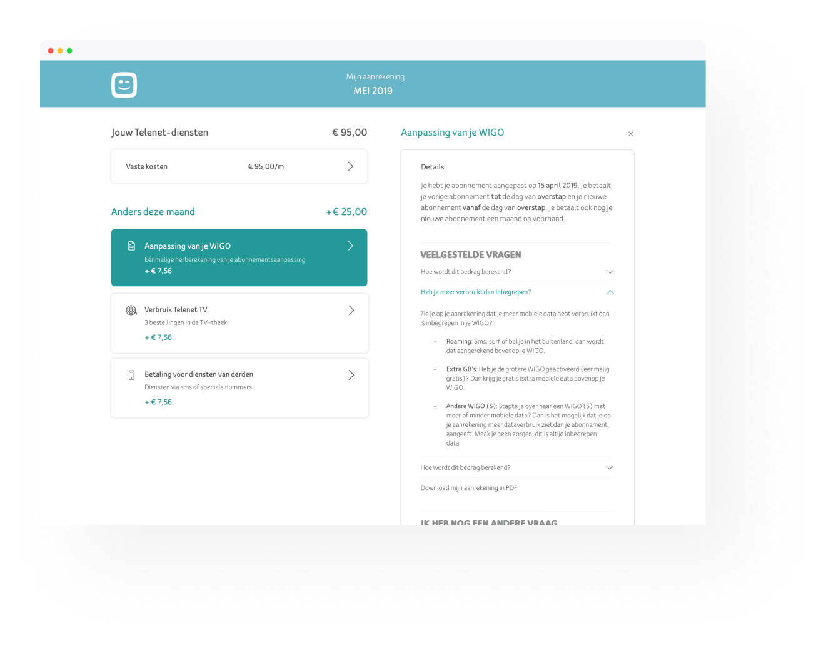
Task: Open Betaling voor diensten van derden chevron
Action: [x=351, y=375]
